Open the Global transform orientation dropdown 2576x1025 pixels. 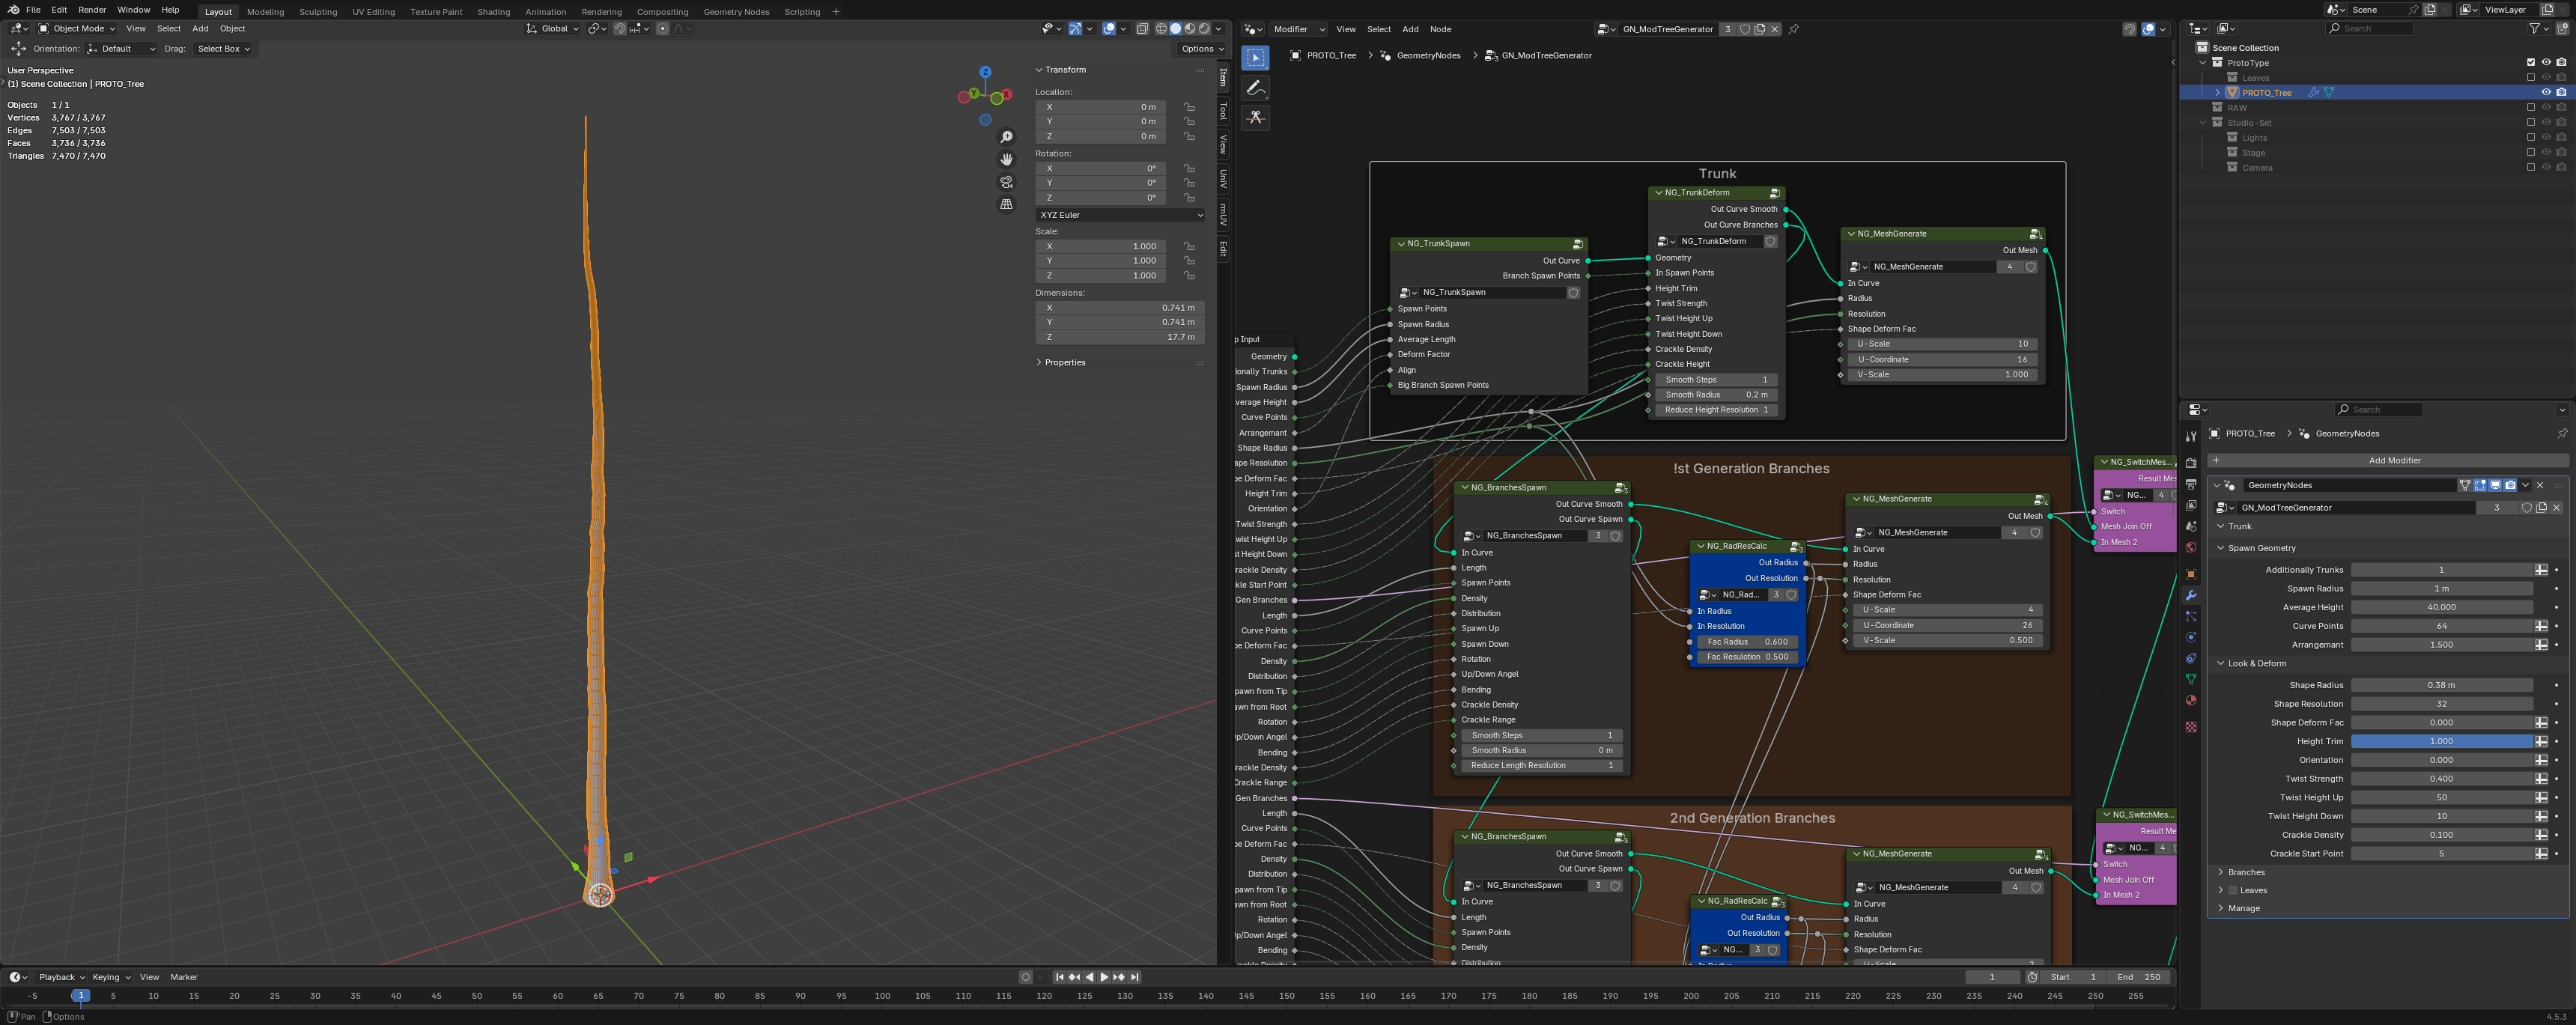pos(553,28)
